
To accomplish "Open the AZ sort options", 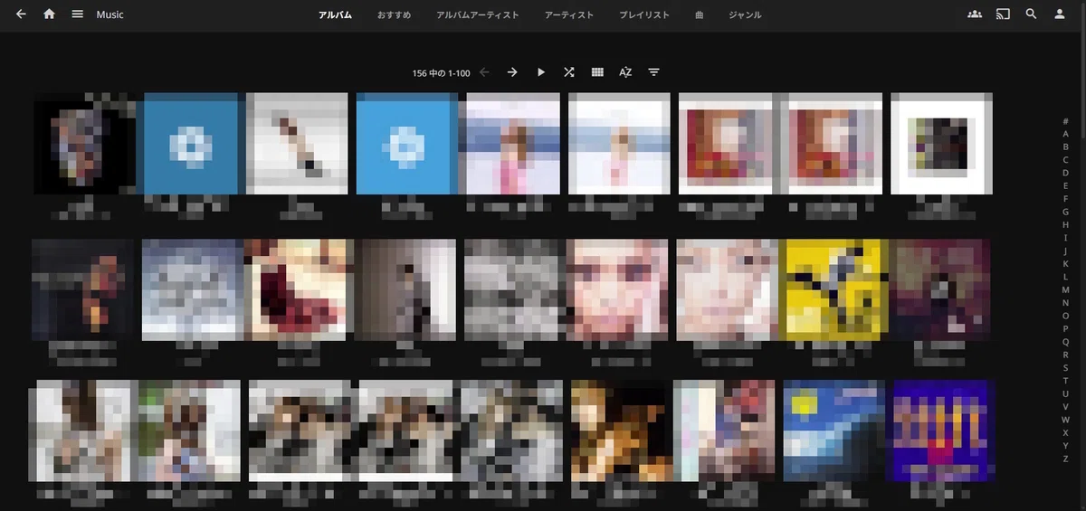I will point(625,72).
